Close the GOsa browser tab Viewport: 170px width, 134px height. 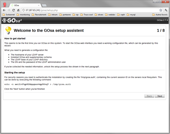pos(39,5)
